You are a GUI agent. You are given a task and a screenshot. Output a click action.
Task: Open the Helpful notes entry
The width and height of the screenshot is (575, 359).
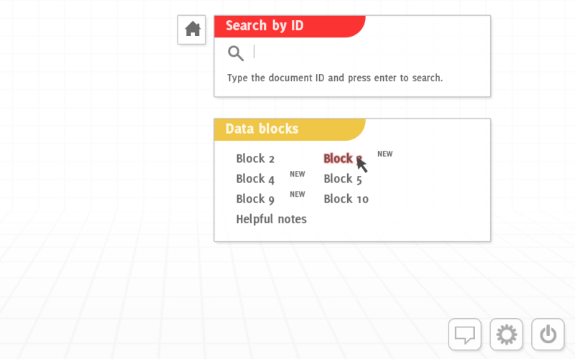click(x=272, y=219)
